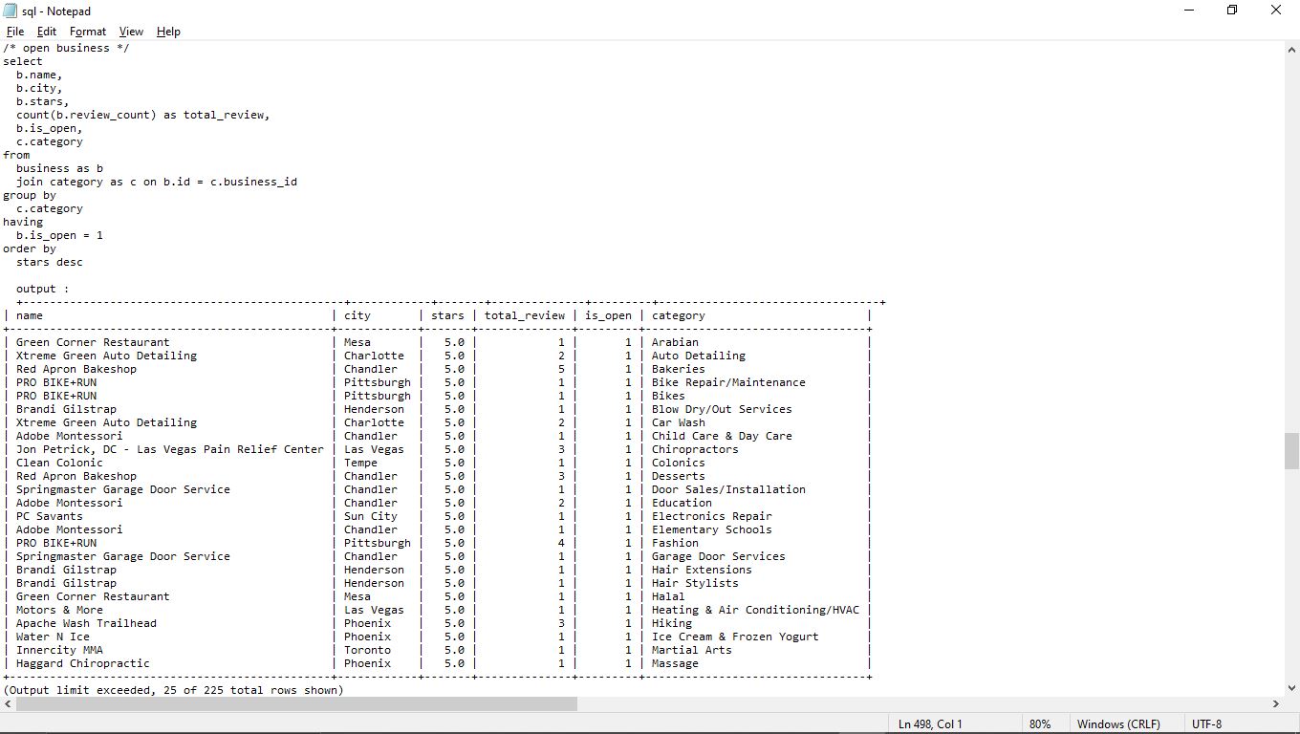Click the 'output :' line
This screenshot has width=1300, height=734.
click(x=43, y=289)
